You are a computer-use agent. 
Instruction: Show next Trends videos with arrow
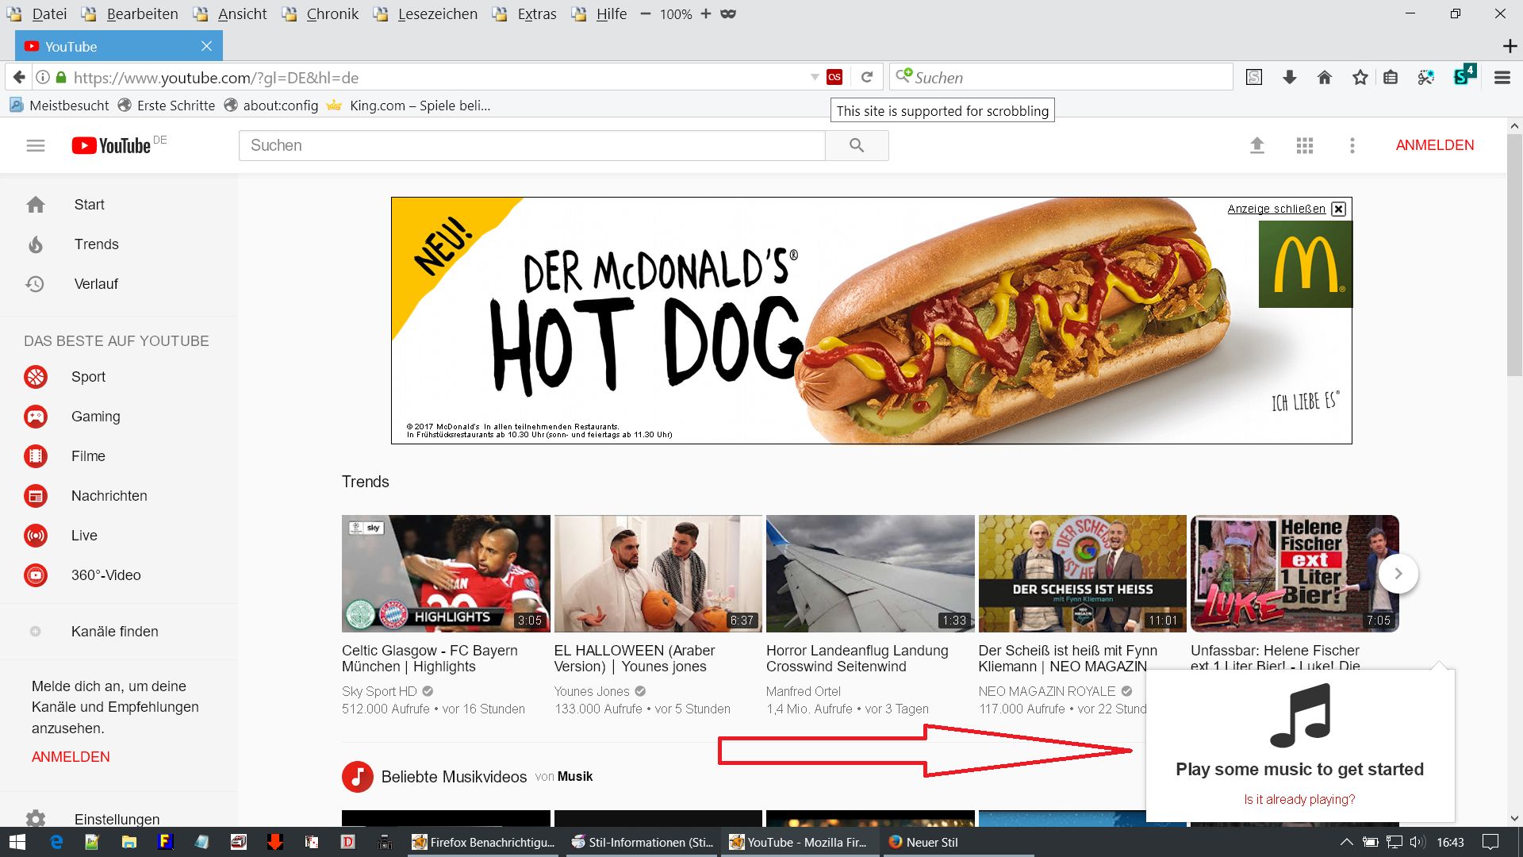pyautogui.click(x=1398, y=573)
